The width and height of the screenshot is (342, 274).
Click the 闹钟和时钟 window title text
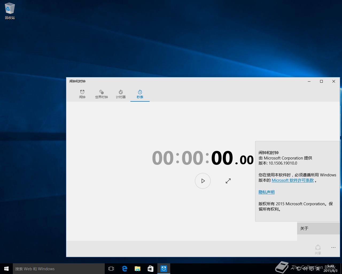77,81
